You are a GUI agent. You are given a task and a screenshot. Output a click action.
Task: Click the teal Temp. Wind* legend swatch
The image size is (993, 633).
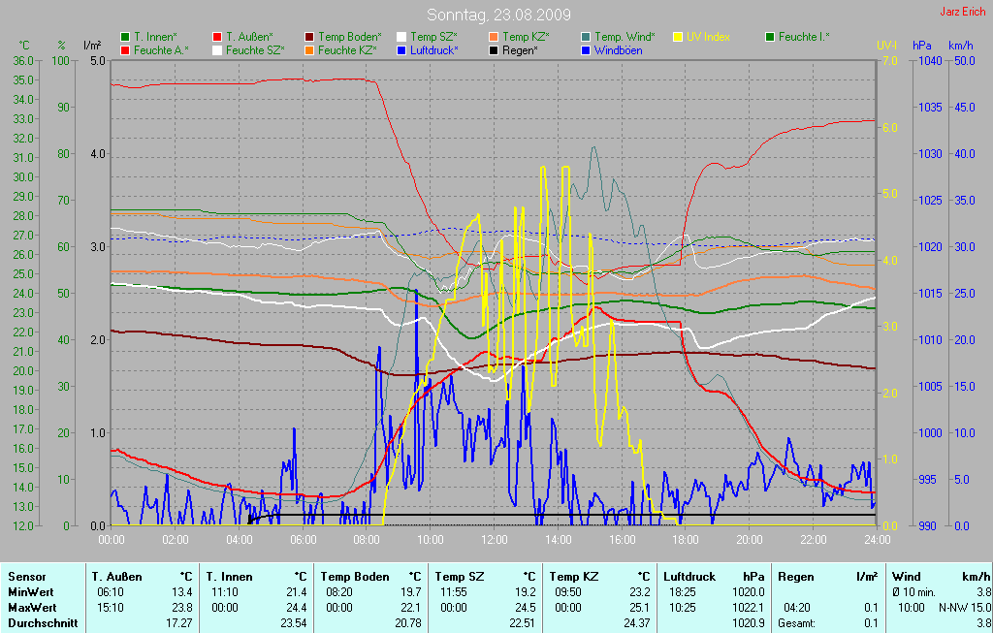(586, 38)
